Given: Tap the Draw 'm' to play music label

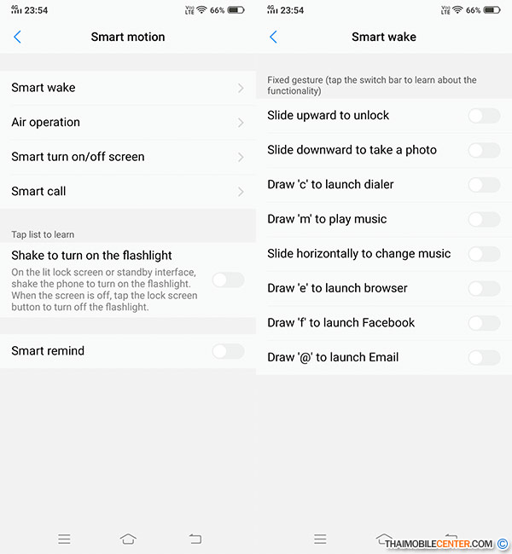Looking at the screenshot, I should click(x=327, y=219).
